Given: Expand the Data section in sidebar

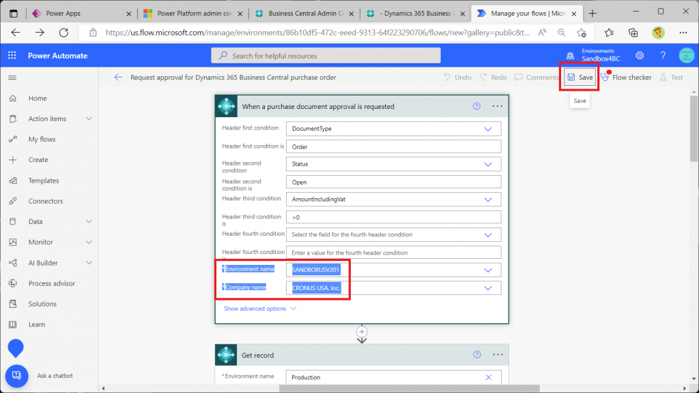Looking at the screenshot, I should coord(89,221).
